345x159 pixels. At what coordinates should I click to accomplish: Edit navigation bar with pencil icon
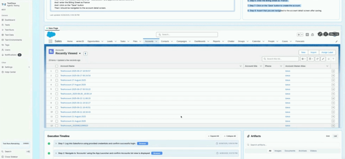coord(337,41)
